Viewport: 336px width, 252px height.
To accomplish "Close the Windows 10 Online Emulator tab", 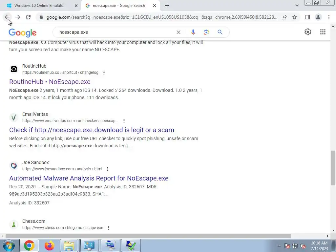I will pyautogui.click(x=76, y=6).
